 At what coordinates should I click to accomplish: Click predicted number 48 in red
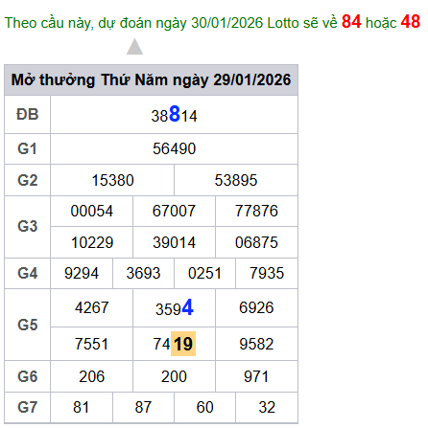(x=410, y=22)
